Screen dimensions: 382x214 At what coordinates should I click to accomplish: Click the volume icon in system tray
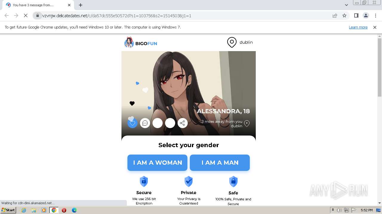point(339,210)
